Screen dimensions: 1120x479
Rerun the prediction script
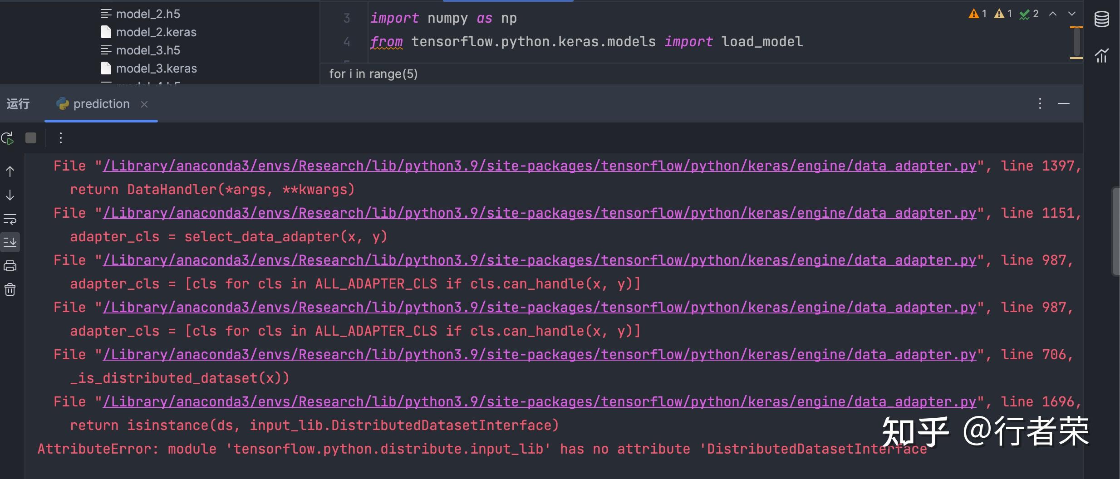(x=8, y=138)
